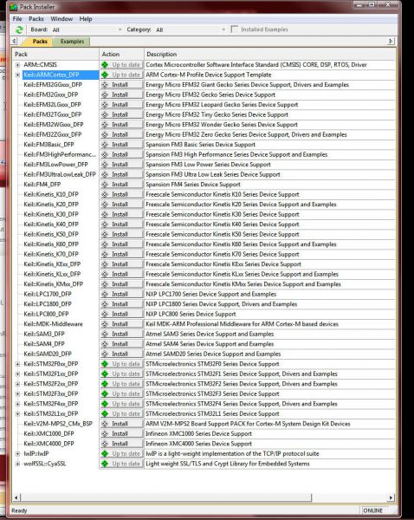Expand the Keil::STM32F0xx_DFP node

pyautogui.click(x=17, y=364)
